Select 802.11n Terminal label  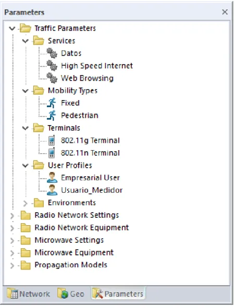(90, 153)
